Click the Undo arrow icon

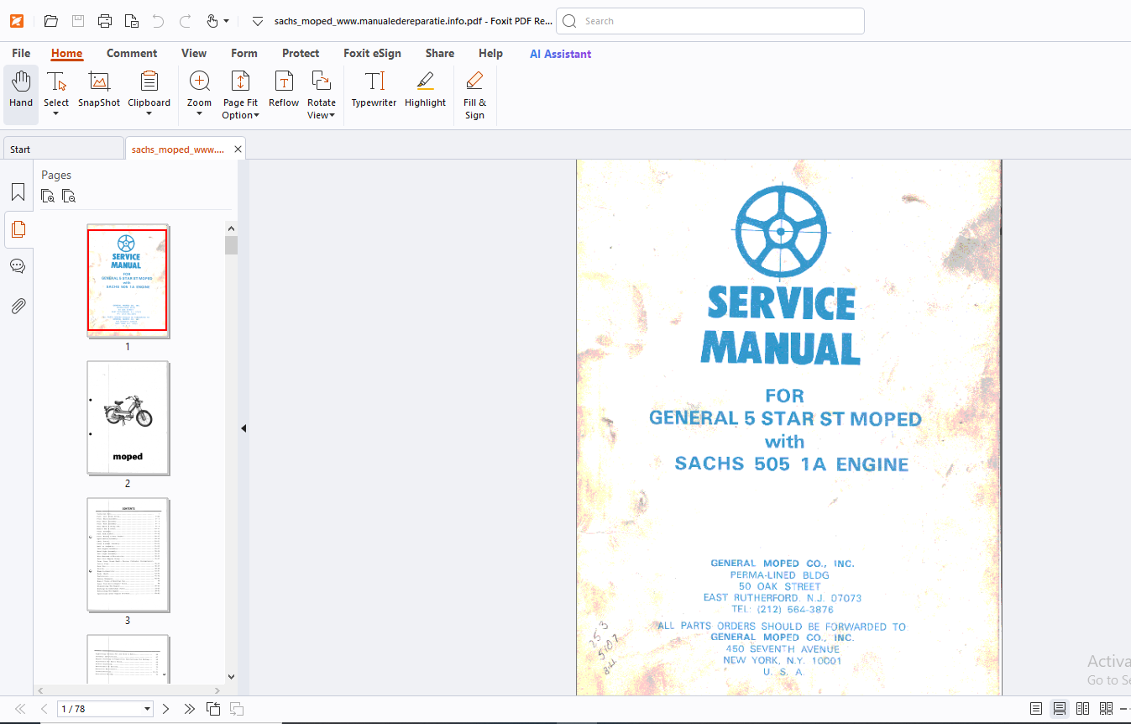point(158,21)
